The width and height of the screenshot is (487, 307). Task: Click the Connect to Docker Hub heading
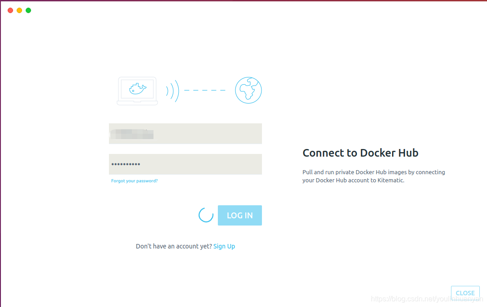pyautogui.click(x=360, y=153)
